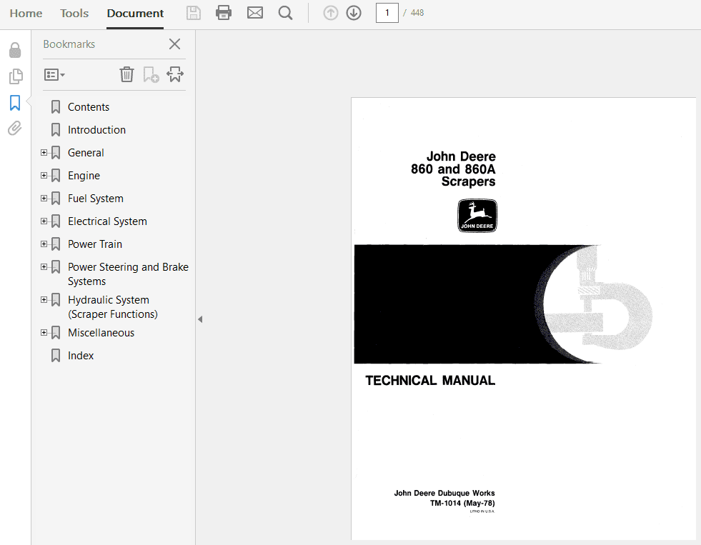Image resolution: width=701 pixels, height=545 pixels.
Task: Expand the Fuel System bookmark
Action: pos(44,198)
